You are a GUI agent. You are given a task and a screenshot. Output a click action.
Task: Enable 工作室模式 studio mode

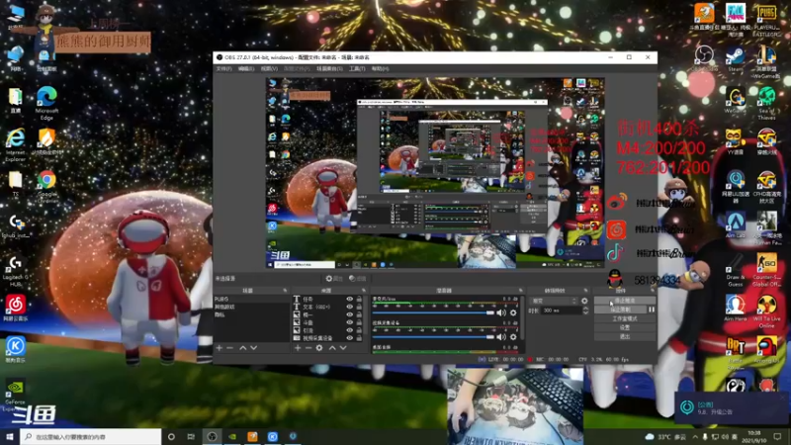pos(625,318)
